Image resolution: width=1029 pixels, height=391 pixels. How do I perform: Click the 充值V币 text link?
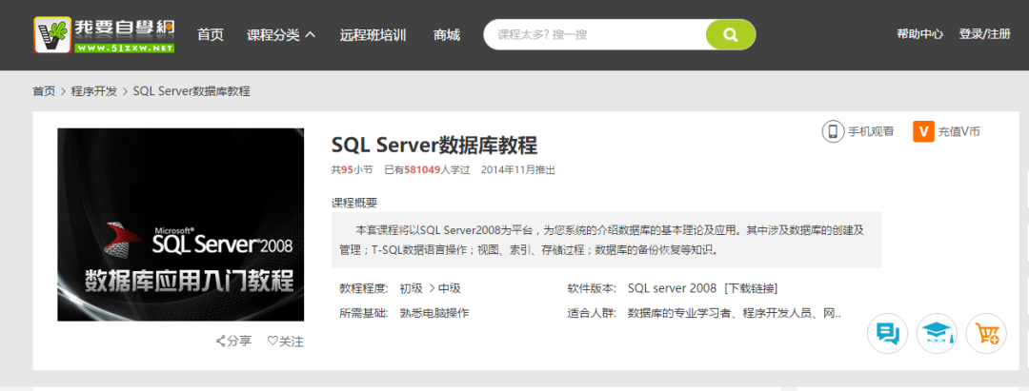[958, 131]
